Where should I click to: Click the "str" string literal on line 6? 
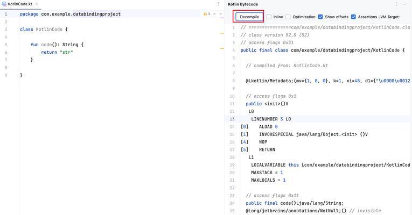[66, 52]
